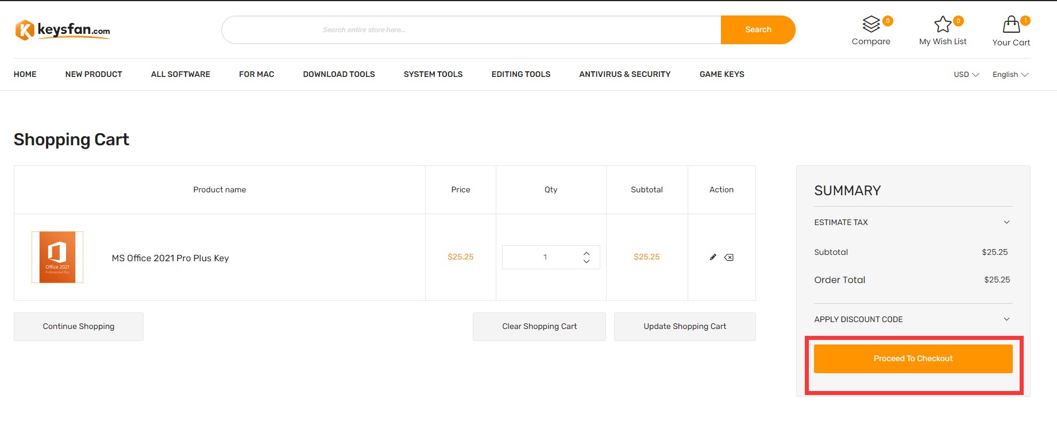Viewport: 1057px width, 422px height.
Task: Increase quantity with the up arrow
Action: pyautogui.click(x=587, y=253)
